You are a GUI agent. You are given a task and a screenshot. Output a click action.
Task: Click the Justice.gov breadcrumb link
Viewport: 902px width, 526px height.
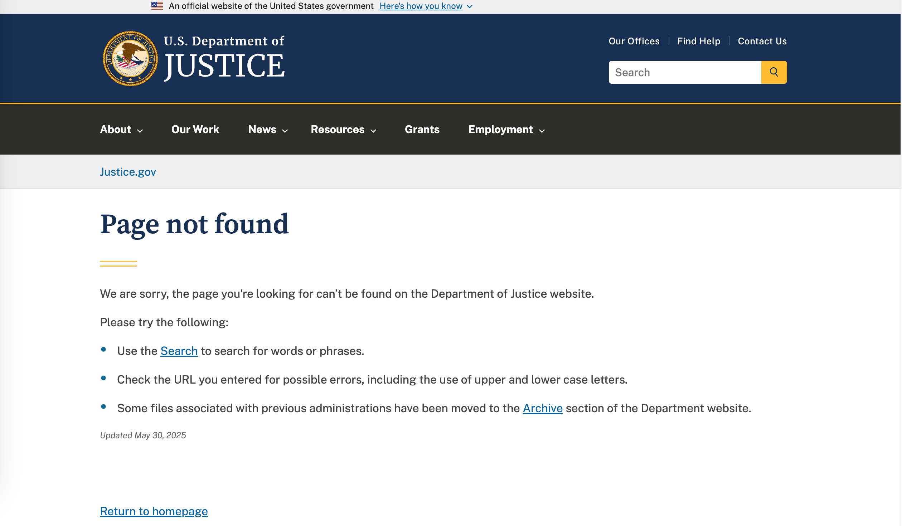[128, 172]
